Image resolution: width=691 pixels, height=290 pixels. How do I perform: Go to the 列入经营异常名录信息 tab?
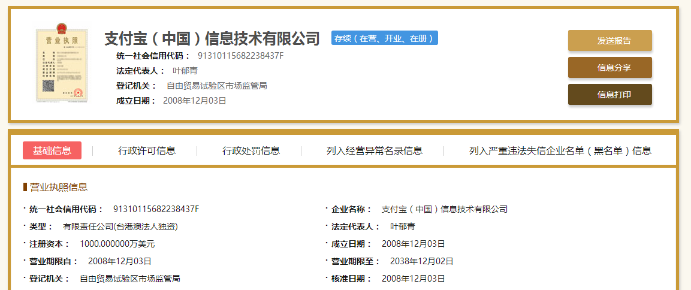(374, 151)
